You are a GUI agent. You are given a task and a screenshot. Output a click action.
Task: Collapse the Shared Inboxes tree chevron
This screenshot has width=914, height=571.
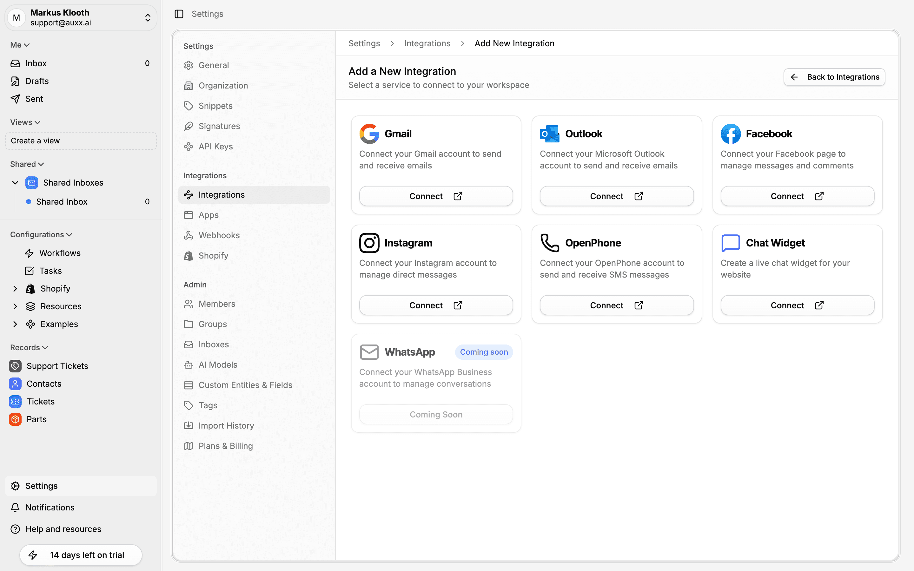(15, 183)
